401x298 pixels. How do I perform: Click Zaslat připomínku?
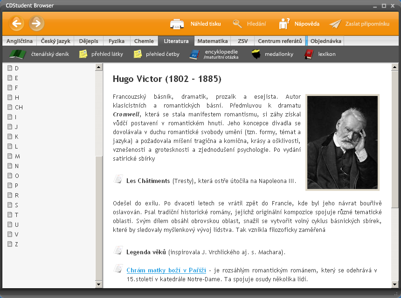(367, 24)
